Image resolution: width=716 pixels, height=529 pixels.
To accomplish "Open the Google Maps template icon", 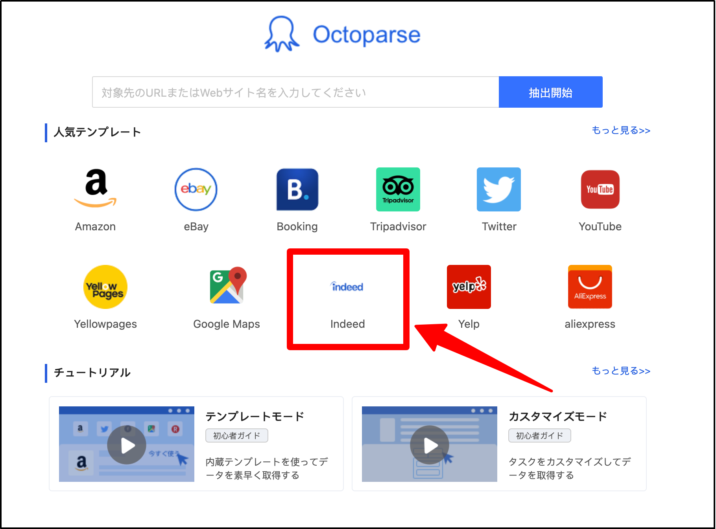I will pos(227,286).
